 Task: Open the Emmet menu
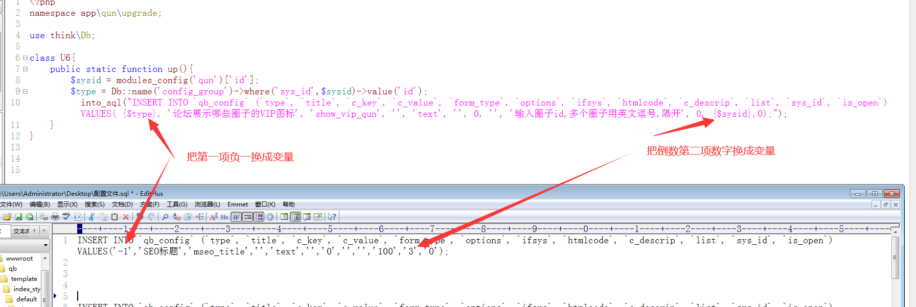point(237,204)
